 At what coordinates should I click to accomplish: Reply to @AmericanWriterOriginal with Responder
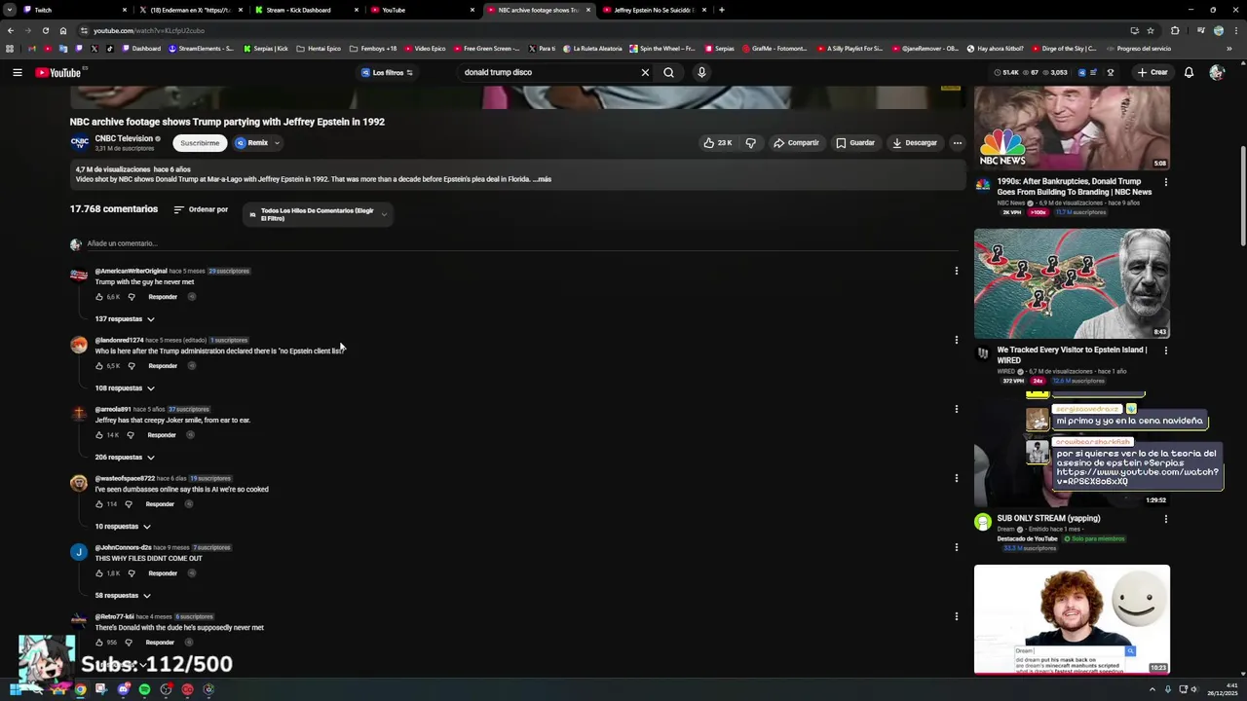[163, 297]
